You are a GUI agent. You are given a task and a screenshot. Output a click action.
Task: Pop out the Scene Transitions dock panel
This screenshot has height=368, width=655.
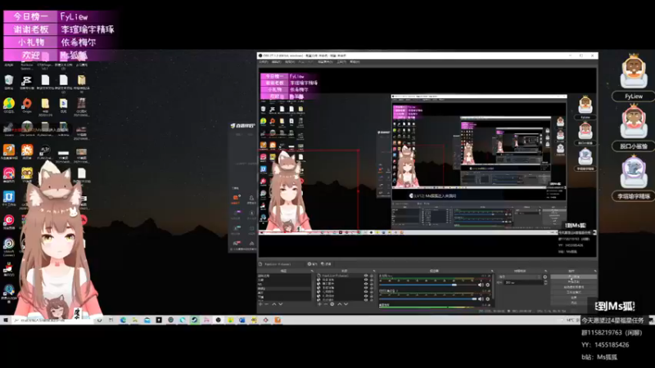click(545, 271)
